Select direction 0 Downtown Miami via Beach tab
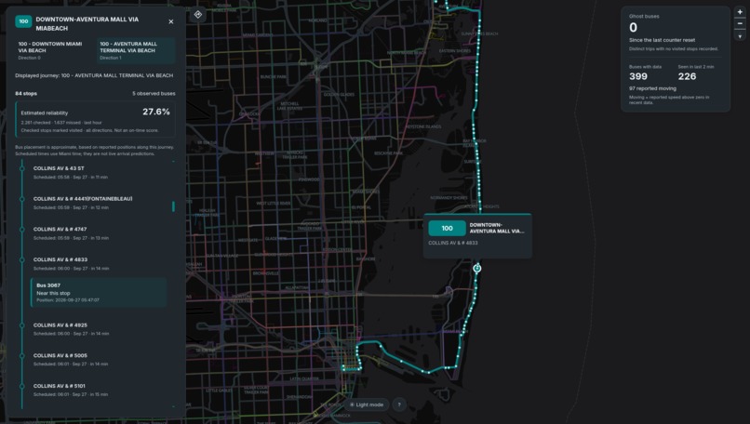The width and height of the screenshot is (750, 424). 54,50
